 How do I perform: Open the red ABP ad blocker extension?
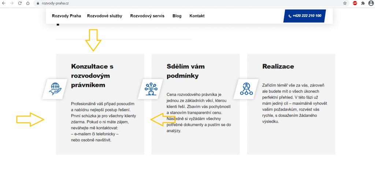(355, 3)
